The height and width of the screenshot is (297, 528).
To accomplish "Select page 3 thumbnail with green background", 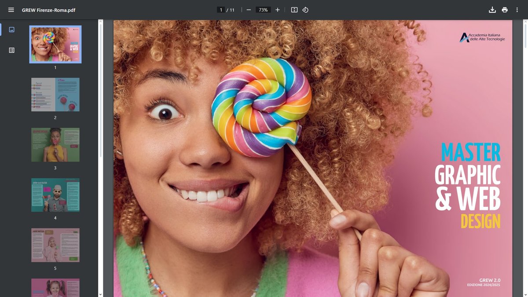I will (x=55, y=145).
